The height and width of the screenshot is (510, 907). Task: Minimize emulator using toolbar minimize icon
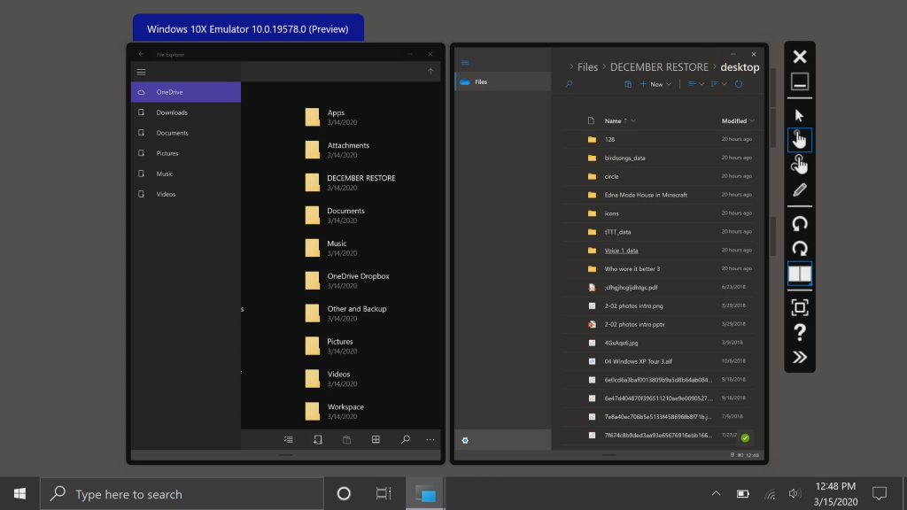[x=800, y=81]
